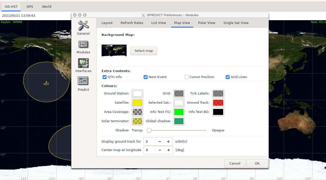Image resolution: width=326 pixels, height=180 pixels.
Task: Open the Modules settings page
Action: (83, 46)
